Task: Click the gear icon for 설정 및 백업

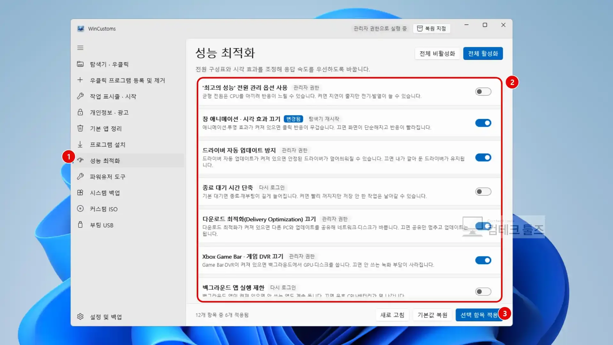Action: pos(80,317)
